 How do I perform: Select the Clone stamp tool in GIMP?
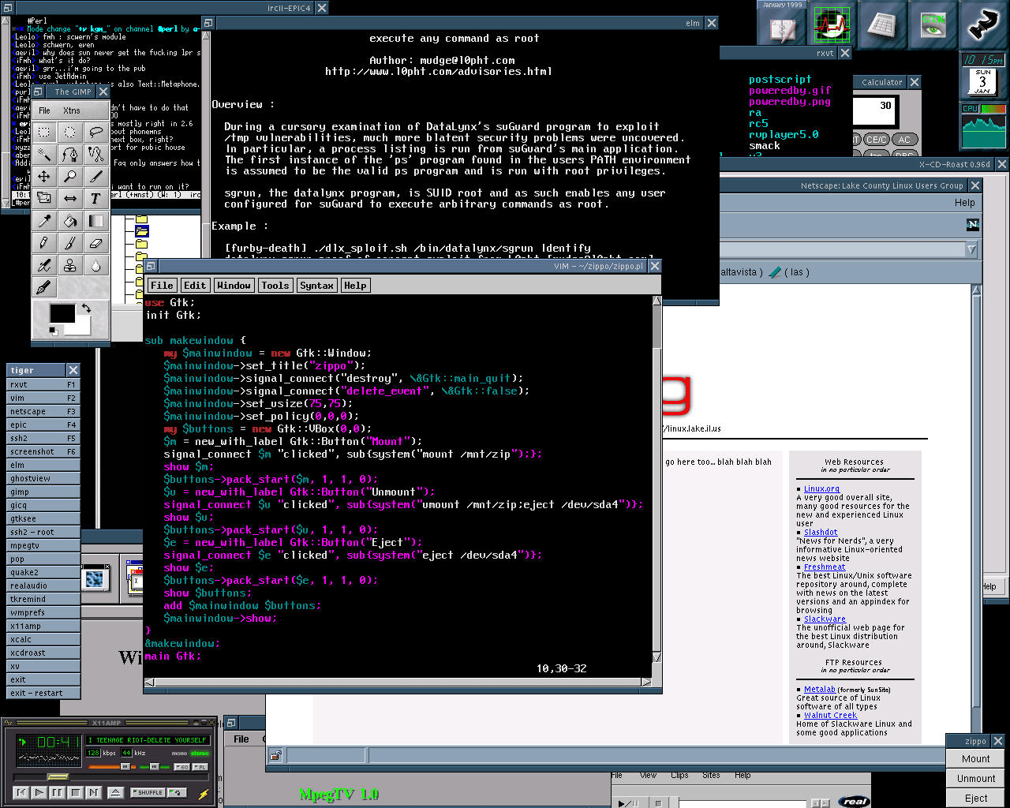click(70, 265)
